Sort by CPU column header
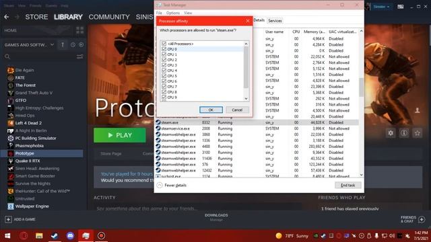 point(296,32)
